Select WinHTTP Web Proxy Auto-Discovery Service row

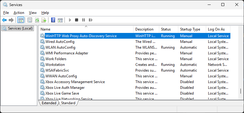[x=135, y=36]
